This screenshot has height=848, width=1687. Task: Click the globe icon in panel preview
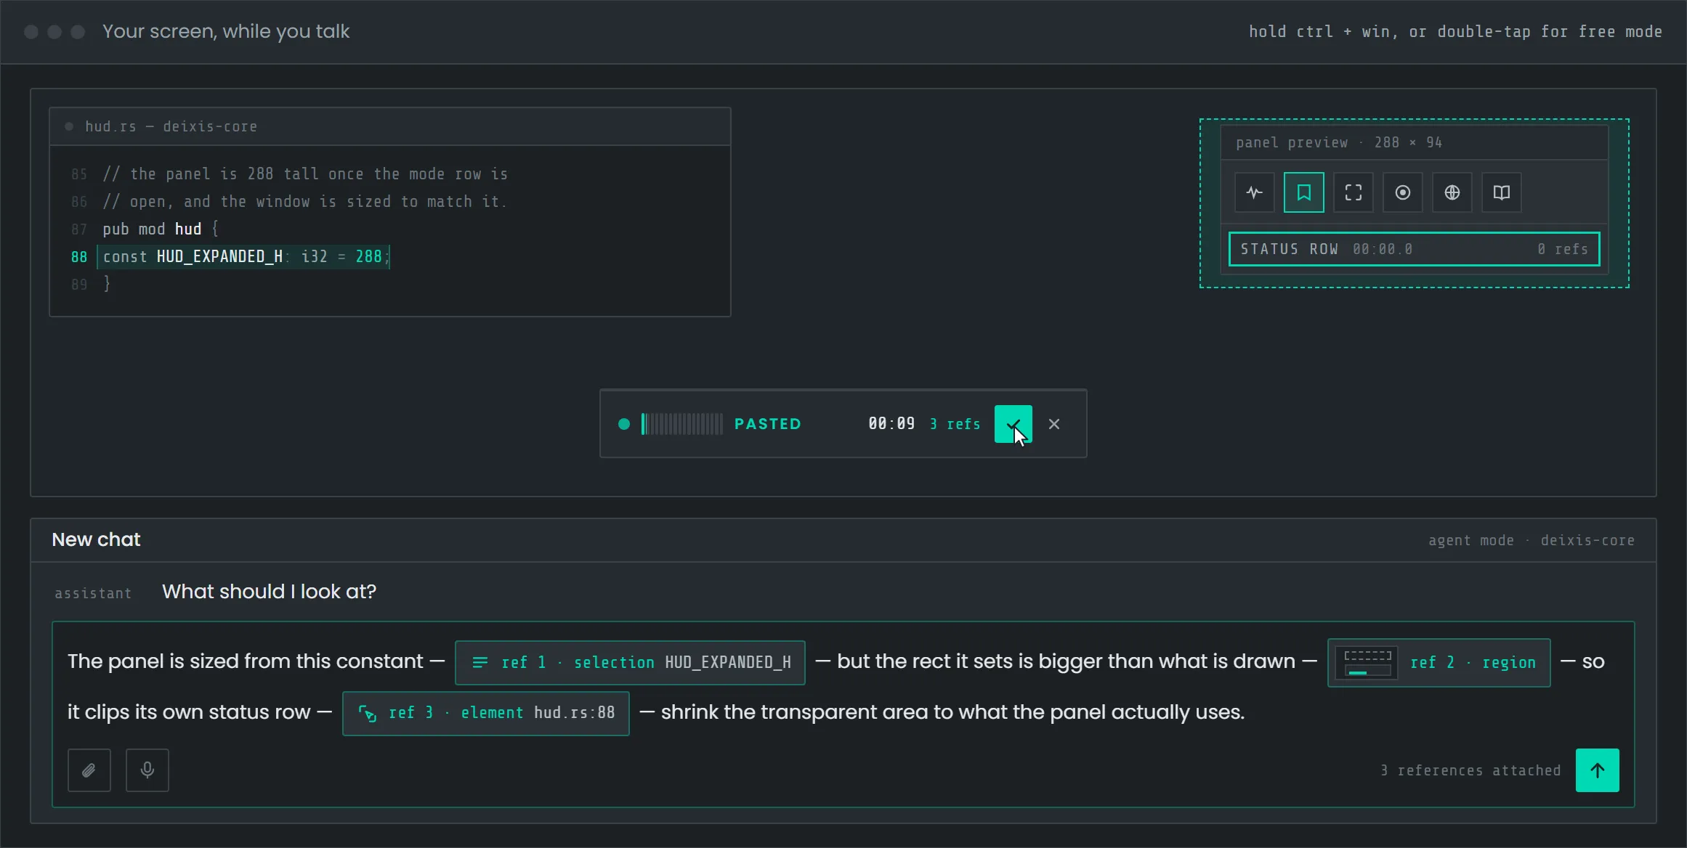tap(1452, 192)
